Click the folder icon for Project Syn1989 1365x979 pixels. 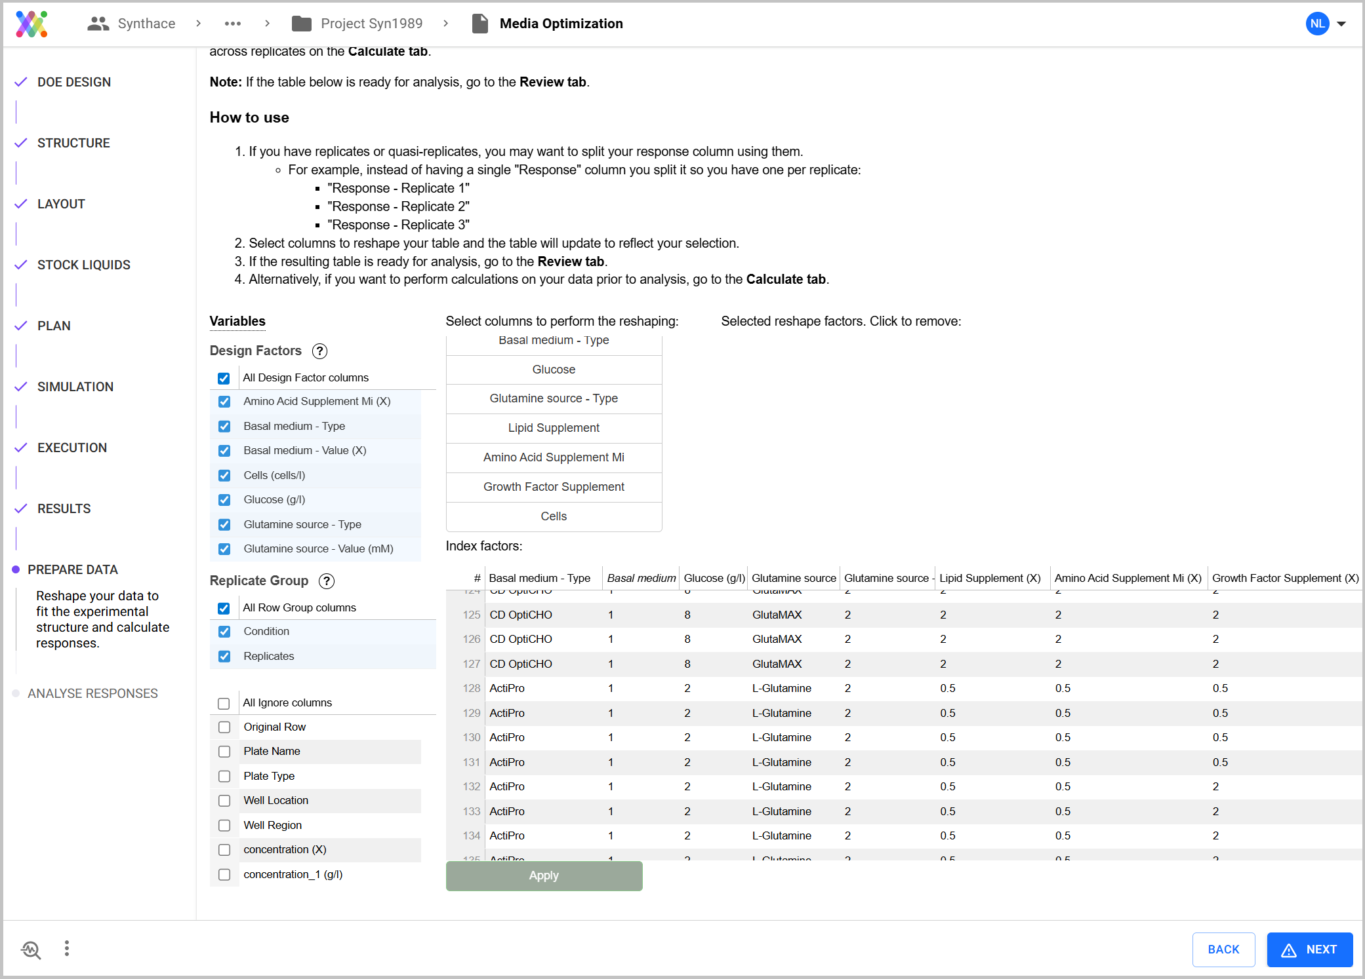(x=301, y=23)
